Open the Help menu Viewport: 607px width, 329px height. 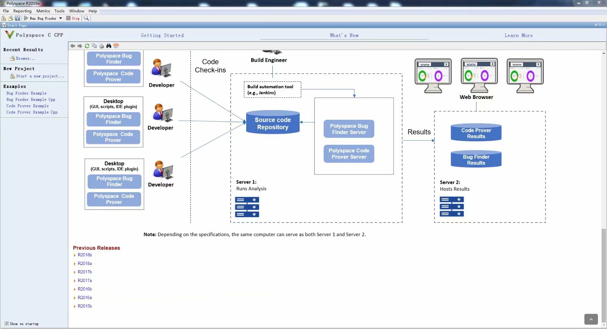coord(93,11)
